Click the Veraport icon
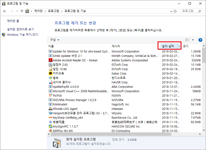Viewport: 206px width, 150px height. tap(51, 113)
